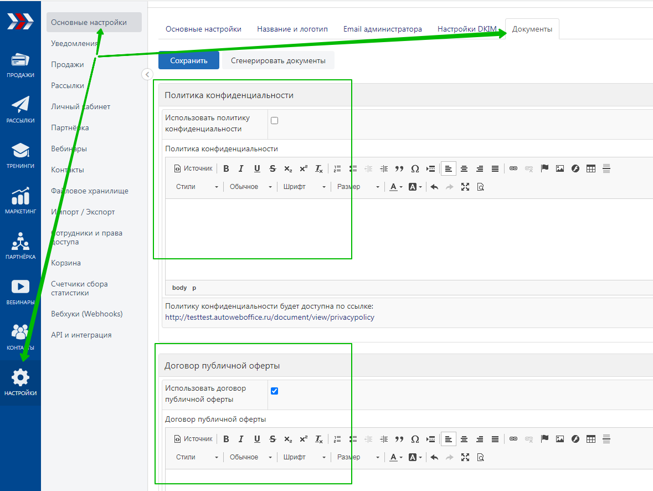The image size is (653, 491).
Task: Click the Сохранить button
Action: click(188, 60)
